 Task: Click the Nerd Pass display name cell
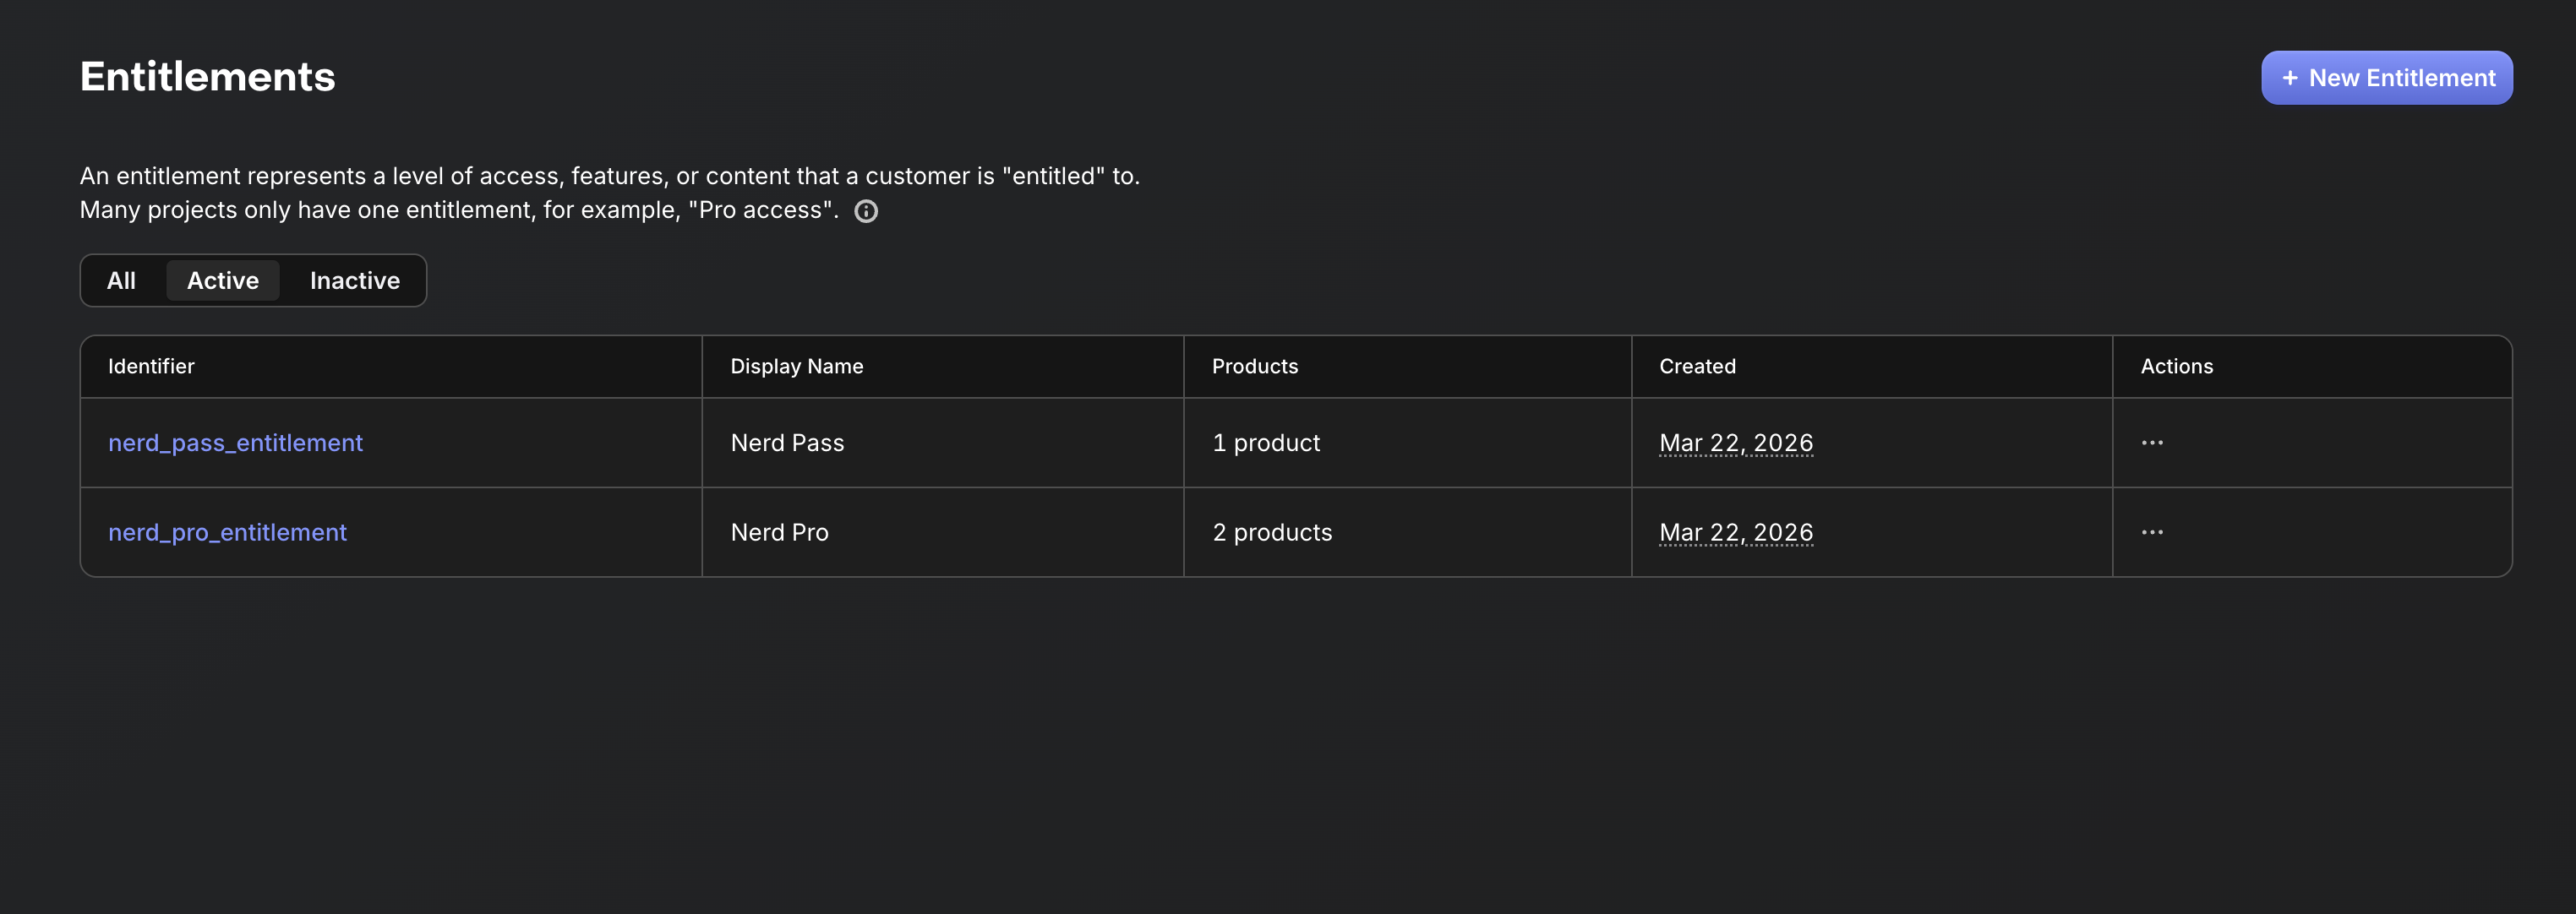[x=787, y=443]
